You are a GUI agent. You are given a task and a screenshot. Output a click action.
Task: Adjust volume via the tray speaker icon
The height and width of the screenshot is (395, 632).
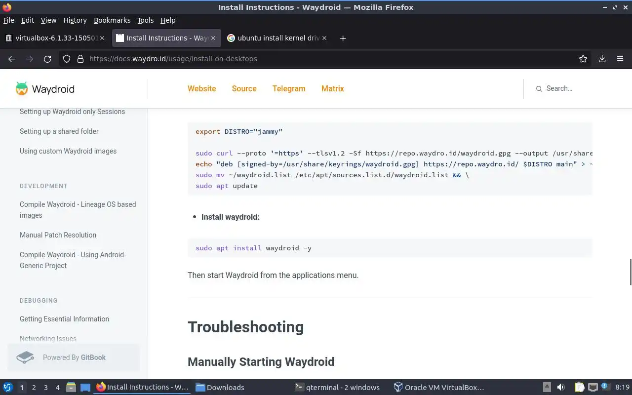[561, 388]
